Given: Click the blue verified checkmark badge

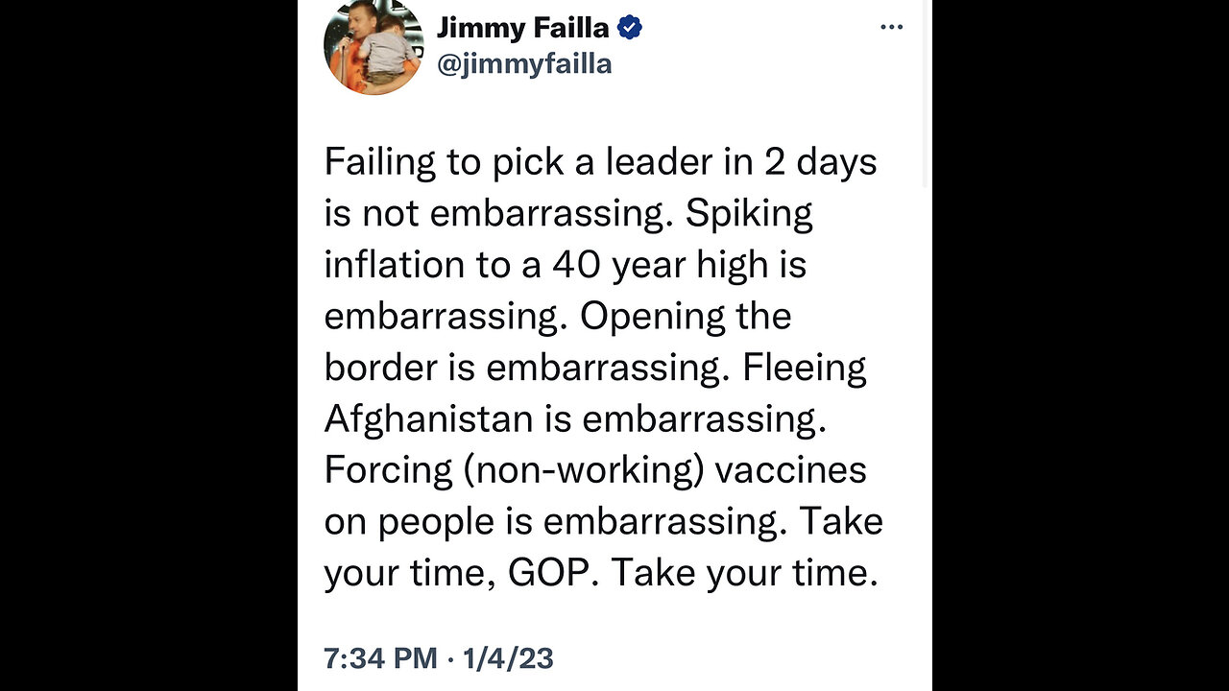Looking at the screenshot, I should pyautogui.click(x=630, y=28).
